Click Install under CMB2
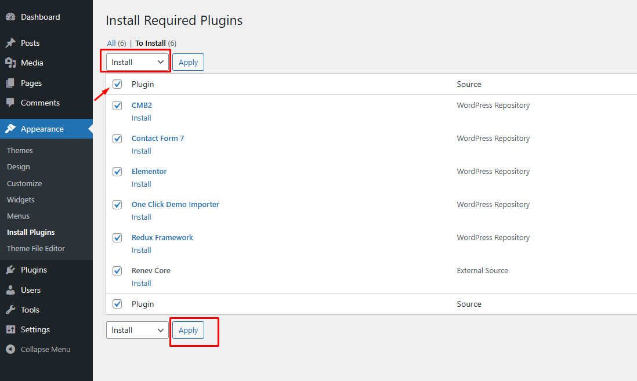 coord(142,118)
